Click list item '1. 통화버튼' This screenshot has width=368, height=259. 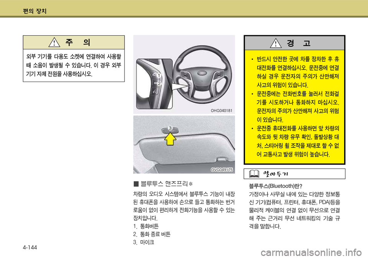pos(146,226)
